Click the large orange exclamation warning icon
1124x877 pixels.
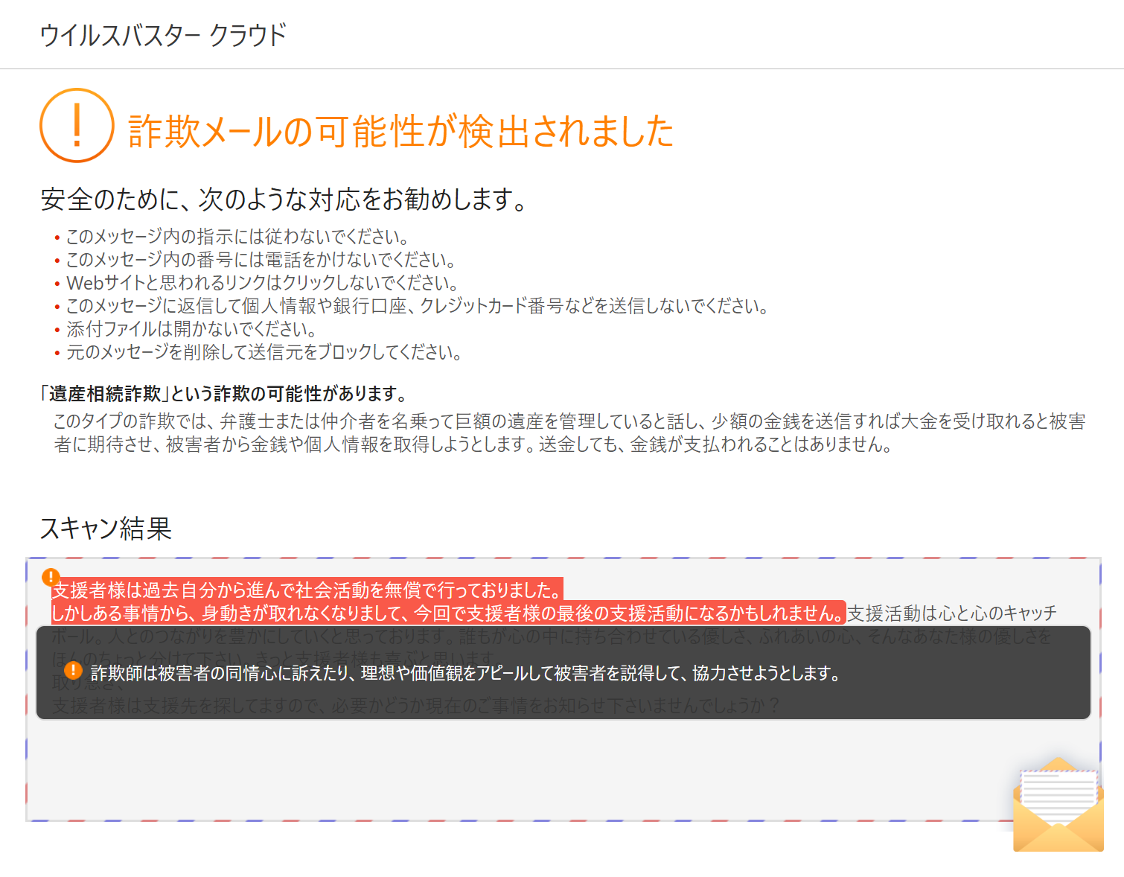(77, 125)
